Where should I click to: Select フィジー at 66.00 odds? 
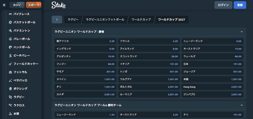coord(85,64)
